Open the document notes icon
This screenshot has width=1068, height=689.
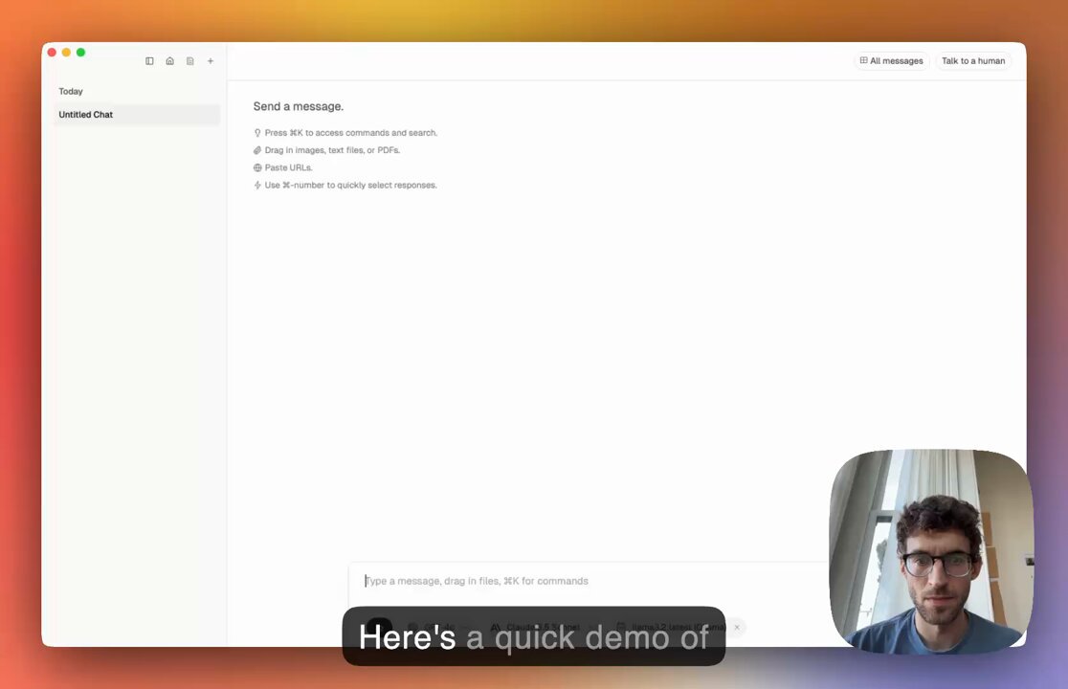pos(190,61)
